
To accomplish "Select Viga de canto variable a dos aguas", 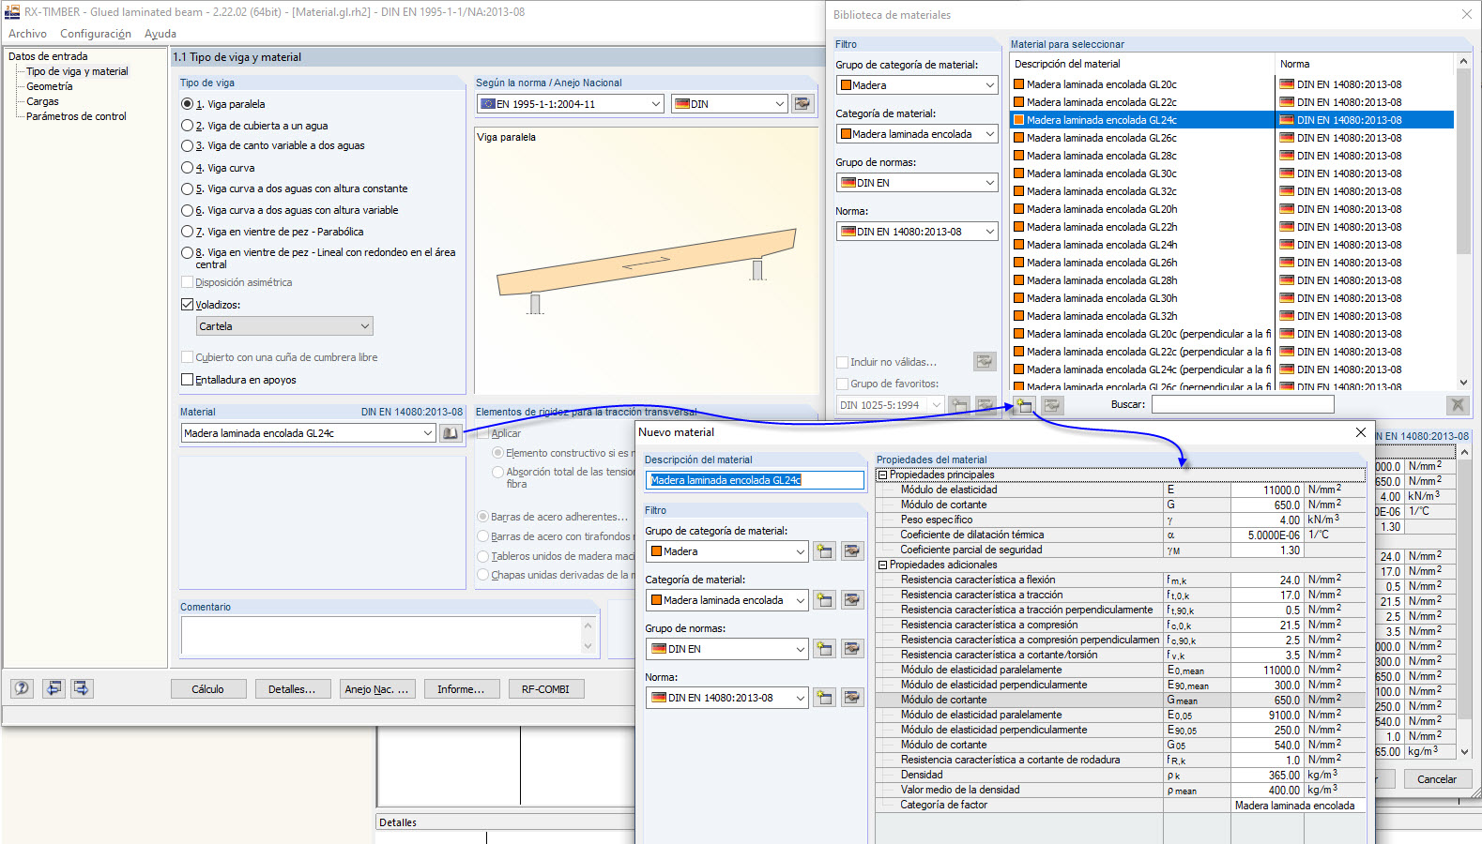I will [187, 146].
